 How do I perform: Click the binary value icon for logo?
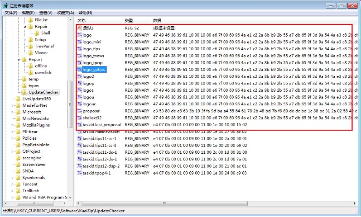click(x=79, y=35)
